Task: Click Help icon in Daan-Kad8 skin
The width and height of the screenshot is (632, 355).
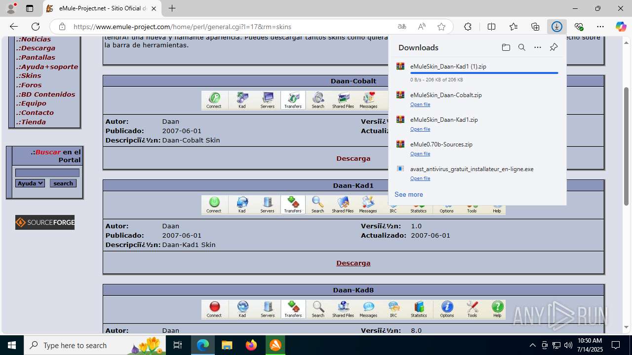Action: [497, 309]
